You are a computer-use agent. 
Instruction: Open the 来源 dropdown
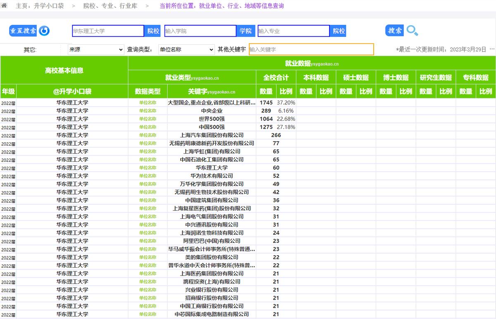coord(96,50)
